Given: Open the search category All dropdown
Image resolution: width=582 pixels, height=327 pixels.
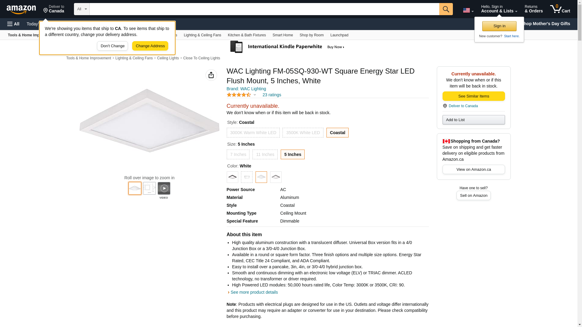Looking at the screenshot, I should (82, 9).
